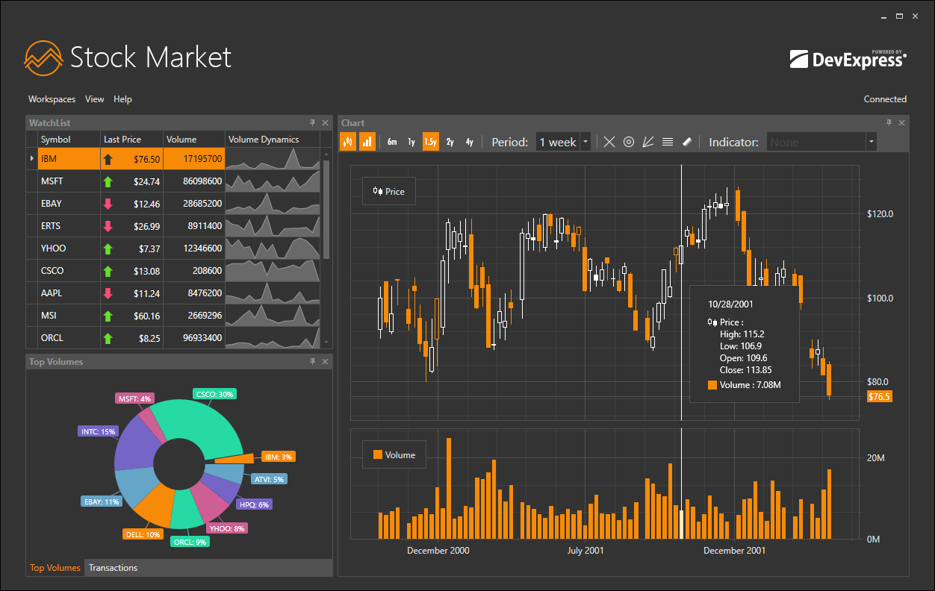The height and width of the screenshot is (591, 935).
Task: Click the DevExpress logo
Action: [848, 59]
